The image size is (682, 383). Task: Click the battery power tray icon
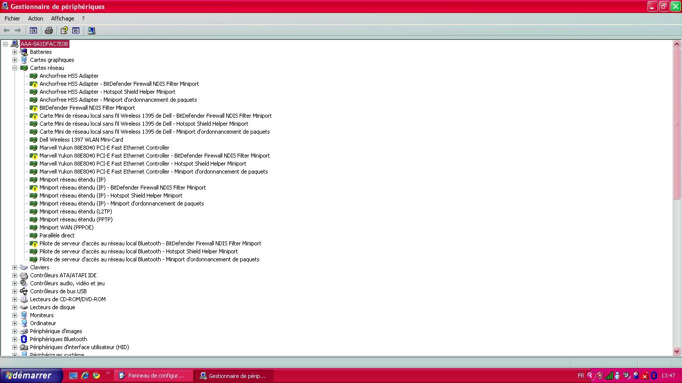636,376
